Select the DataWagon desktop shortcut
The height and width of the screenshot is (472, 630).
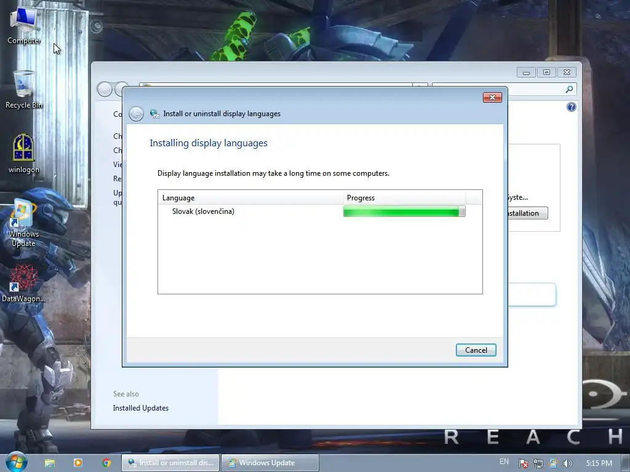[x=24, y=283]
